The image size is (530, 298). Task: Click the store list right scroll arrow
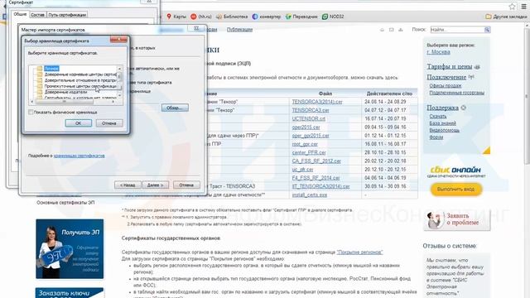tap(113, 101)
